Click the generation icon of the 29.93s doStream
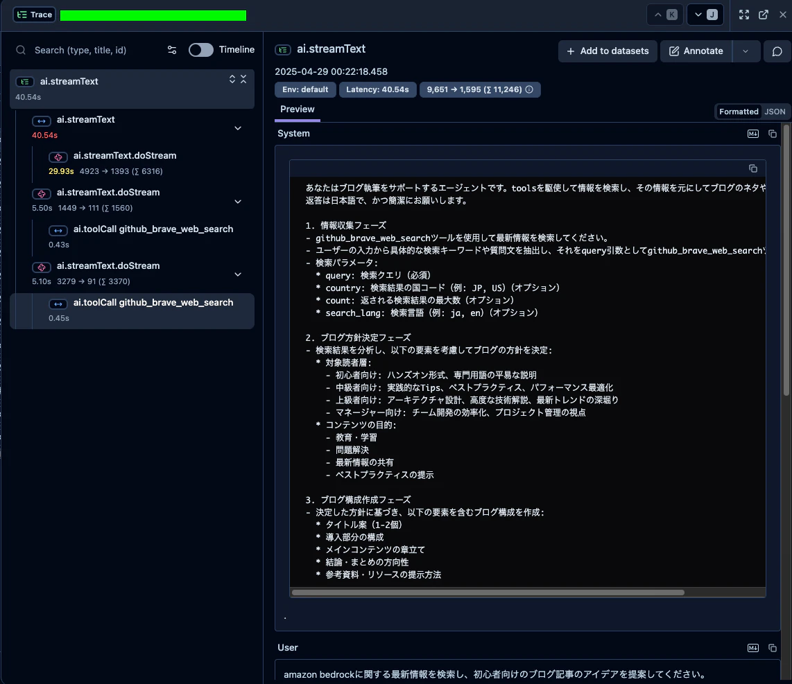The image size is (792, 684). point(58,157)
